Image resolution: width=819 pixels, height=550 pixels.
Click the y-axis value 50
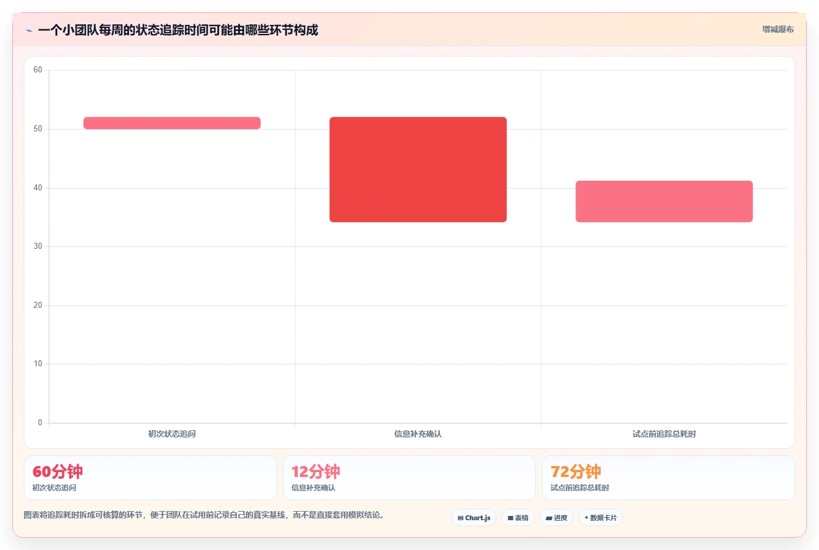click(38, 129)
